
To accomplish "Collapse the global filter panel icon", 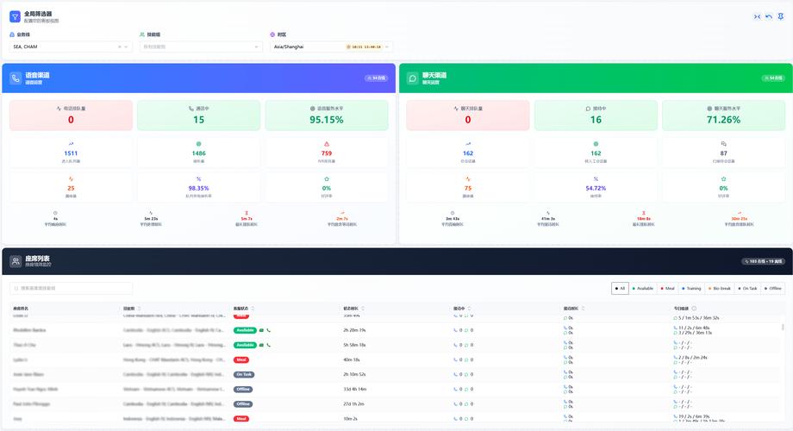I will coord(757,16).
